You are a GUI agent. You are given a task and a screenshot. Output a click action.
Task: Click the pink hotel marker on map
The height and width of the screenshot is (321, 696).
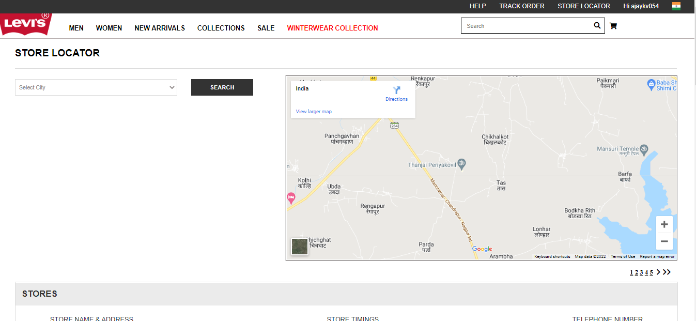[x=291, y=197]
